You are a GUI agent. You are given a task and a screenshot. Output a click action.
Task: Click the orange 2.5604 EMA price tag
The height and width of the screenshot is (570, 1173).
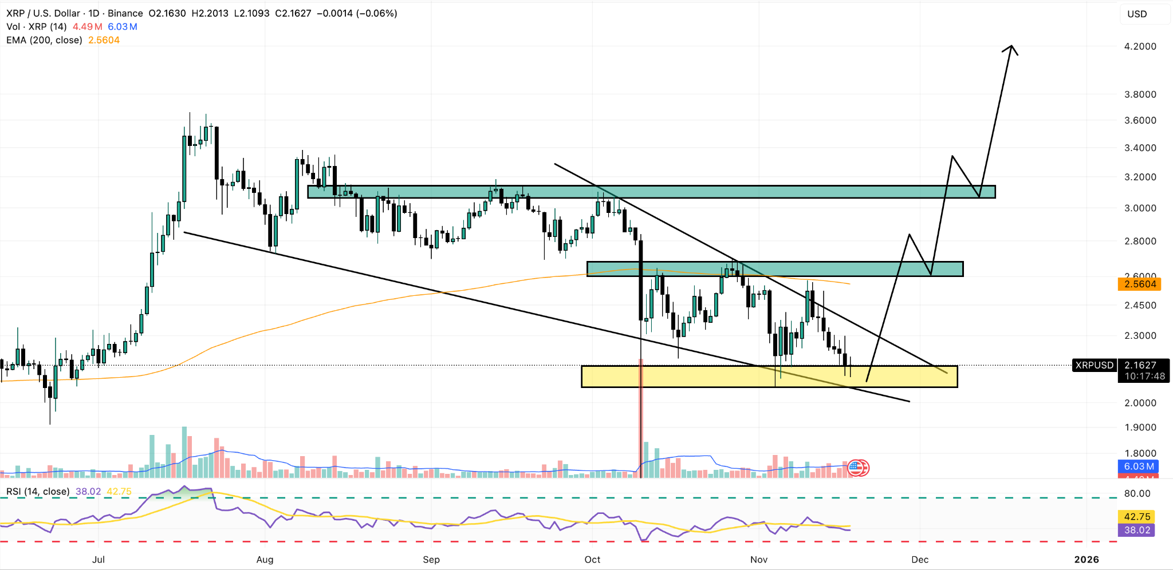coord(1140,284)
